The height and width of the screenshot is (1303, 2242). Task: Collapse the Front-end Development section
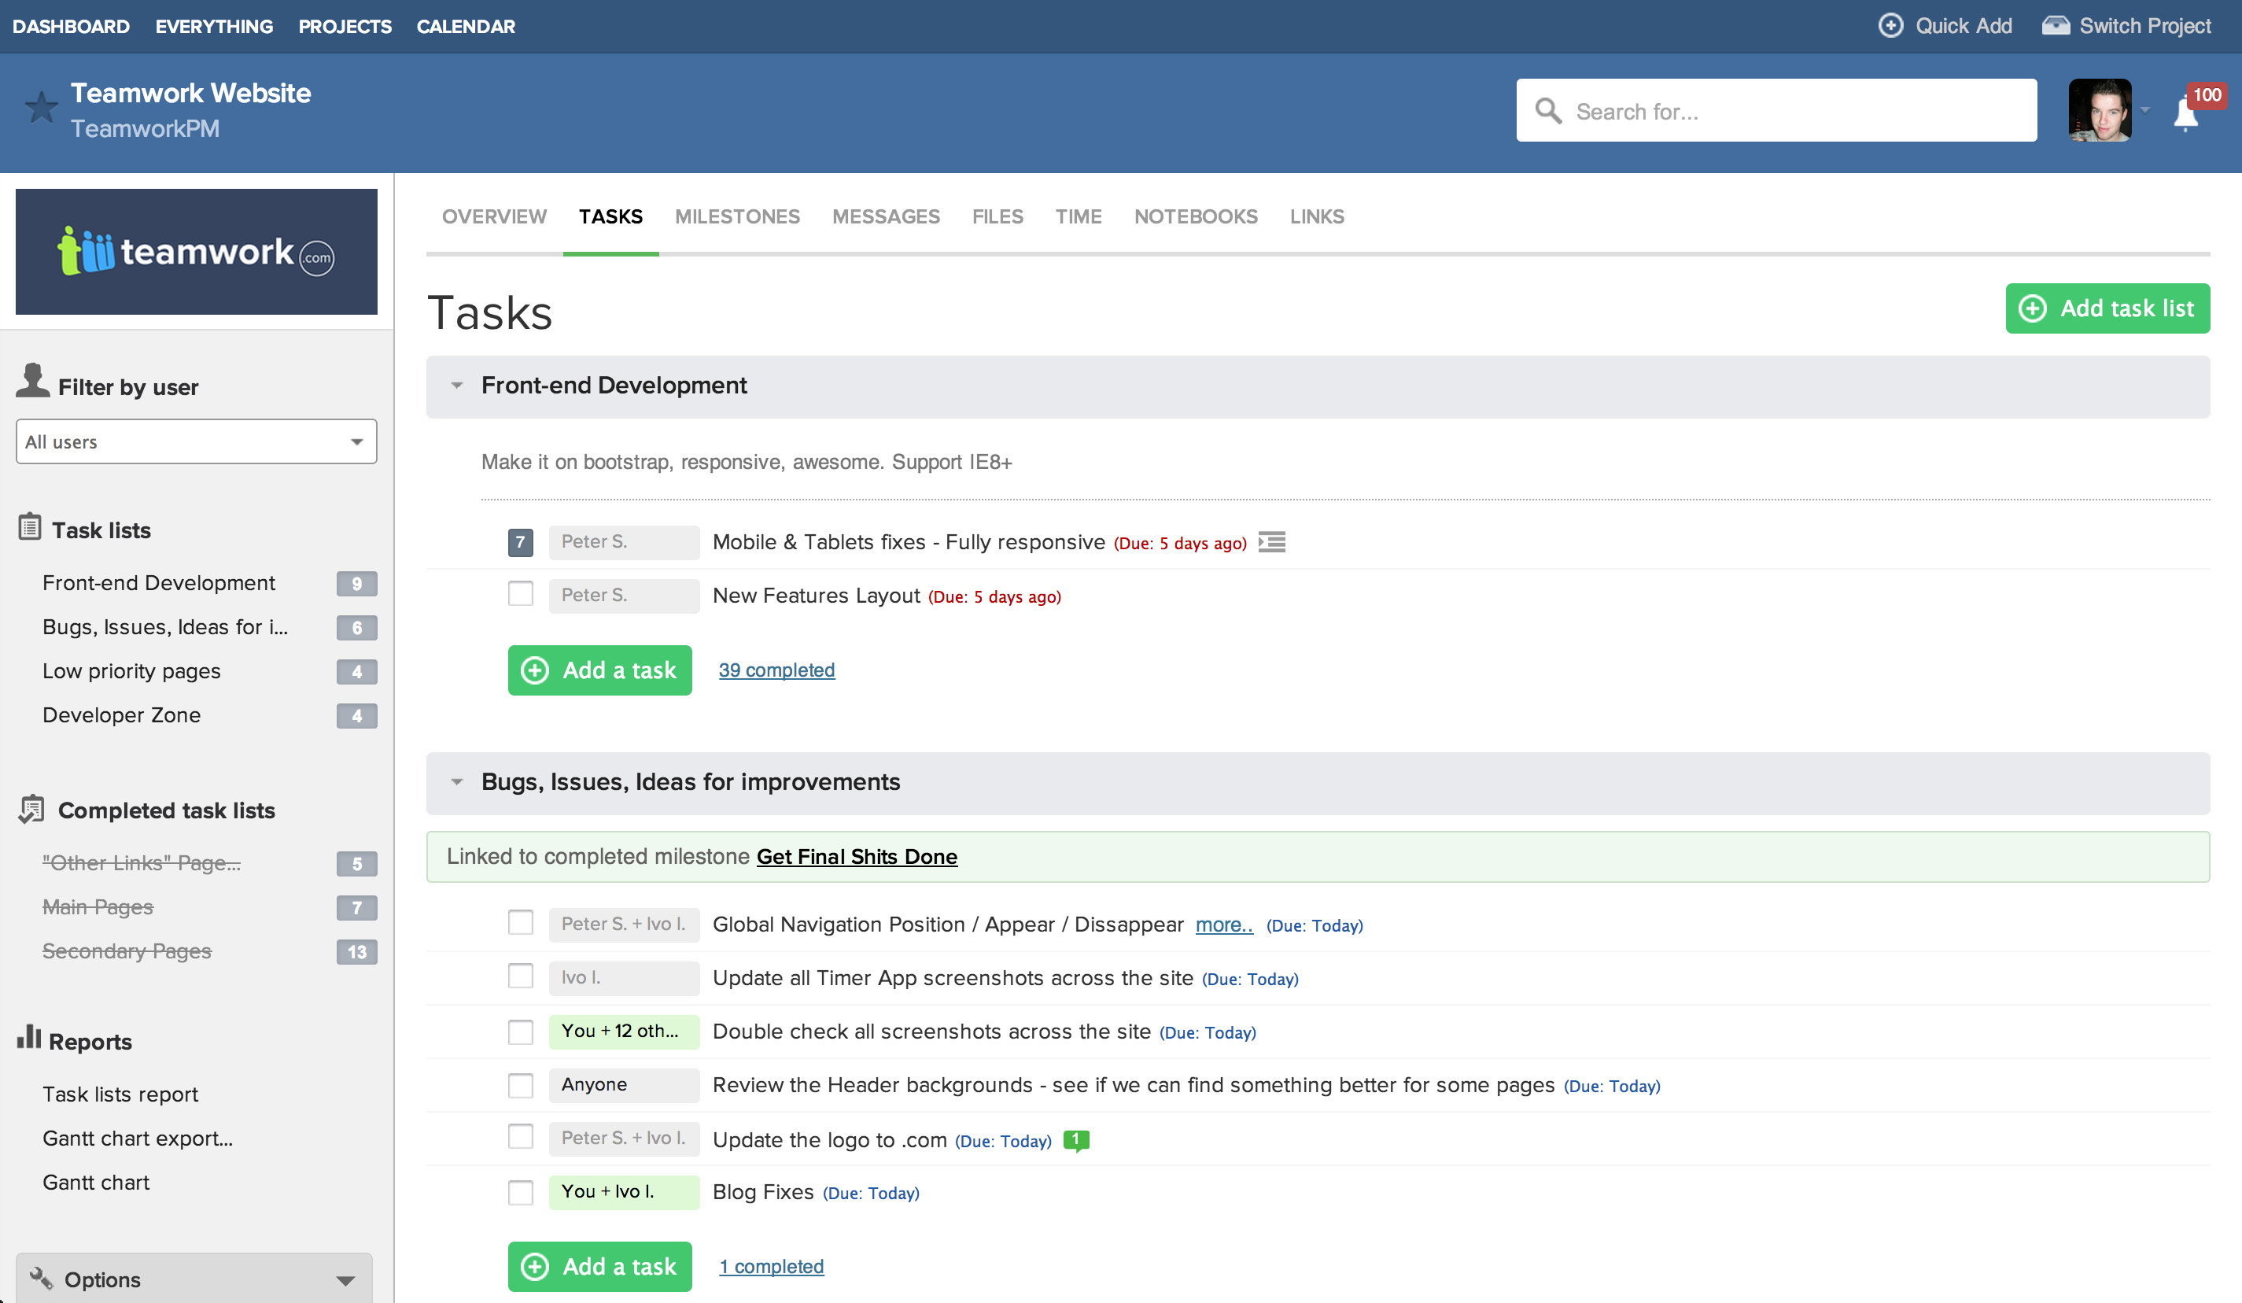[x=457, y=386]
